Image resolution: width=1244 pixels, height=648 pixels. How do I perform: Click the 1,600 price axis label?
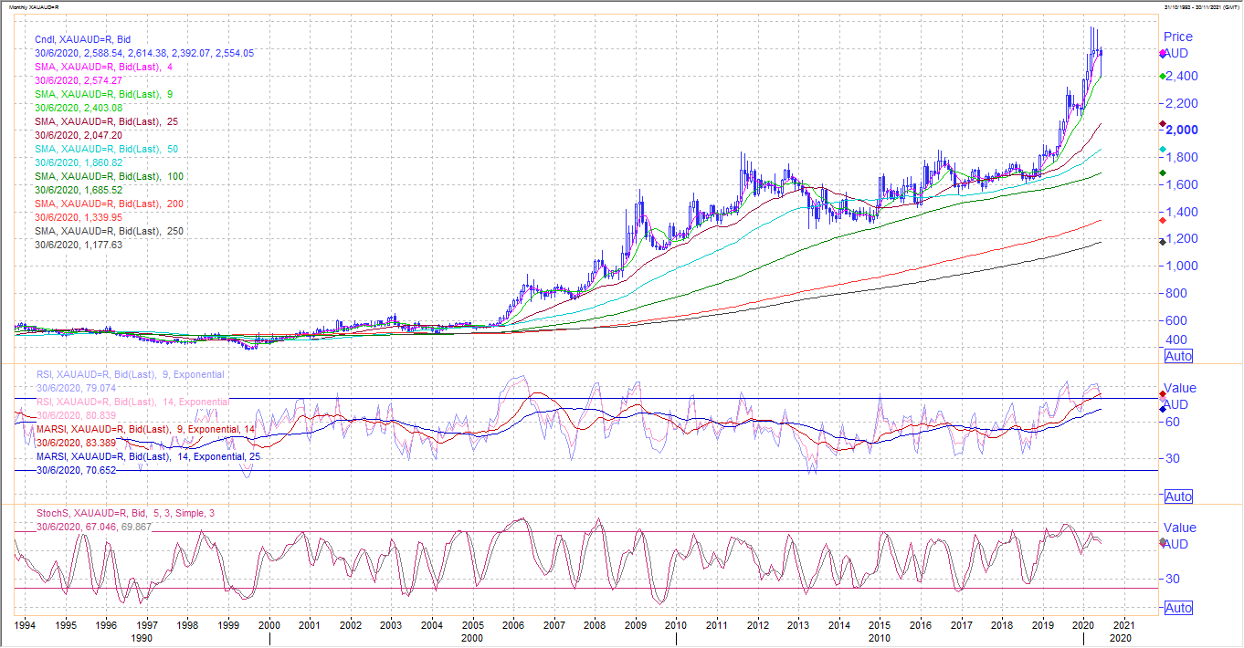point(1182,184)
